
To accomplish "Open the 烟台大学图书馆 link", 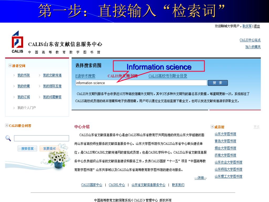I will (225, 148).
